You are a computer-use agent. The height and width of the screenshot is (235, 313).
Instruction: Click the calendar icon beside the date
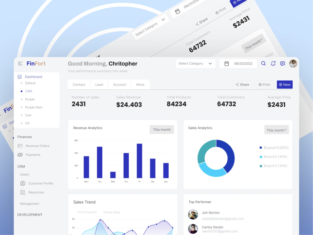(226, 64)
